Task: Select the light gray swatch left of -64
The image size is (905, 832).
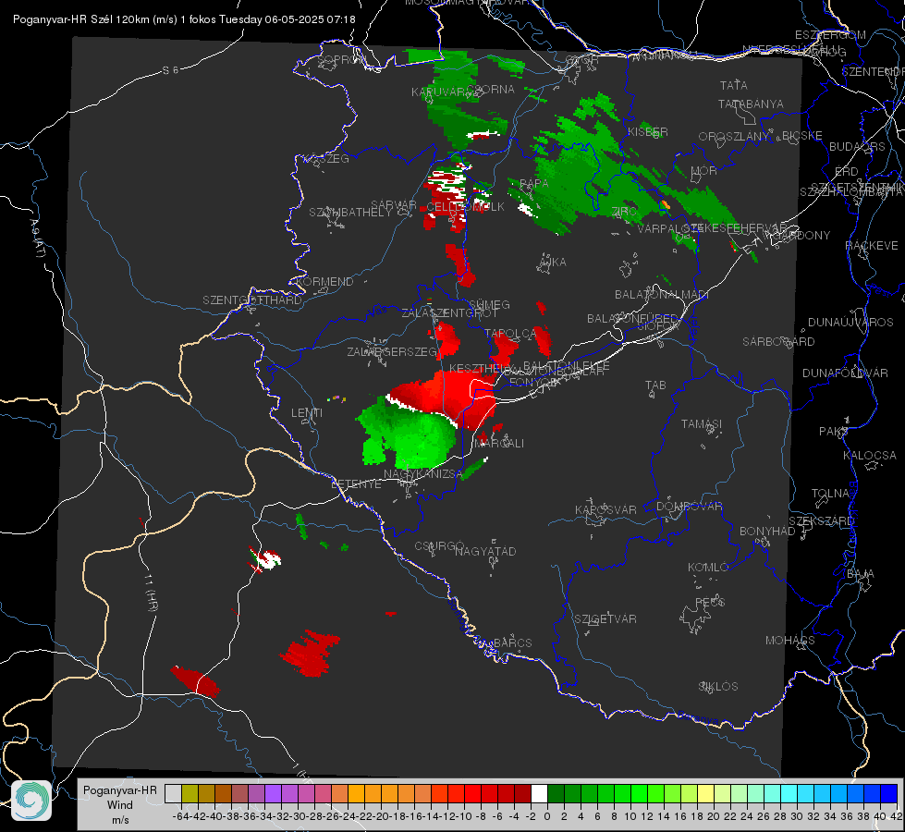Action: pos(173,794)
